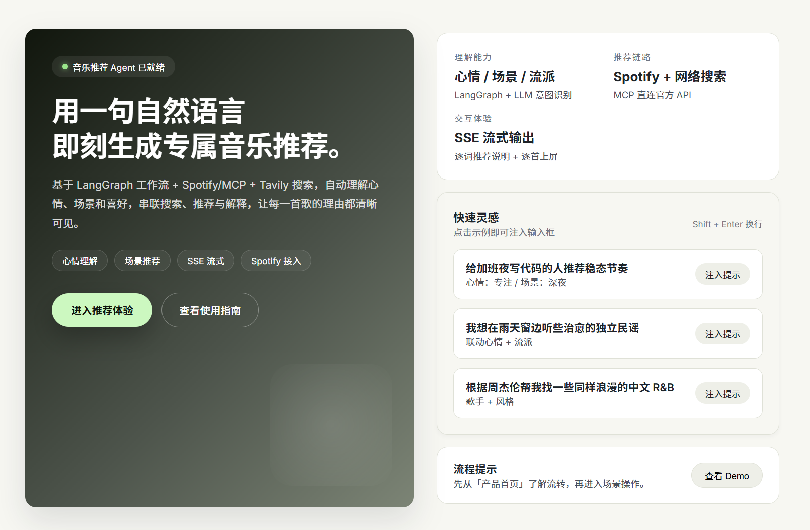The width and height of the screenshot is (810, 530).
Task: Click the 流程提示 title
Action: click(475, 469)
